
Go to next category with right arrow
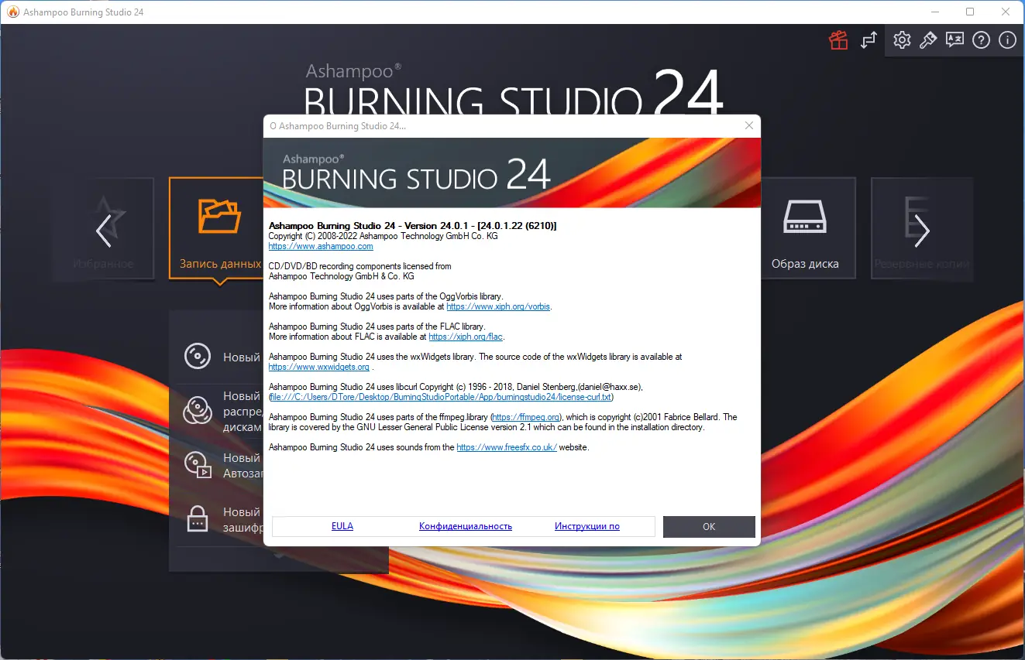(922, 231)
